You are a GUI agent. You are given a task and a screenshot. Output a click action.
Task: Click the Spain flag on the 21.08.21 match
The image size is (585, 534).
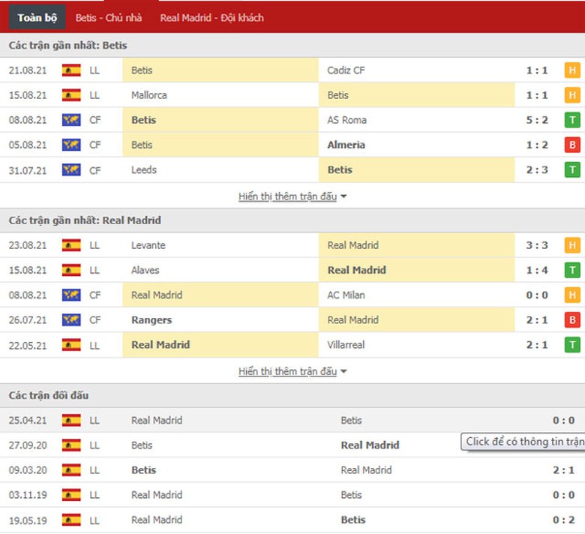click(x=71, y=70)
